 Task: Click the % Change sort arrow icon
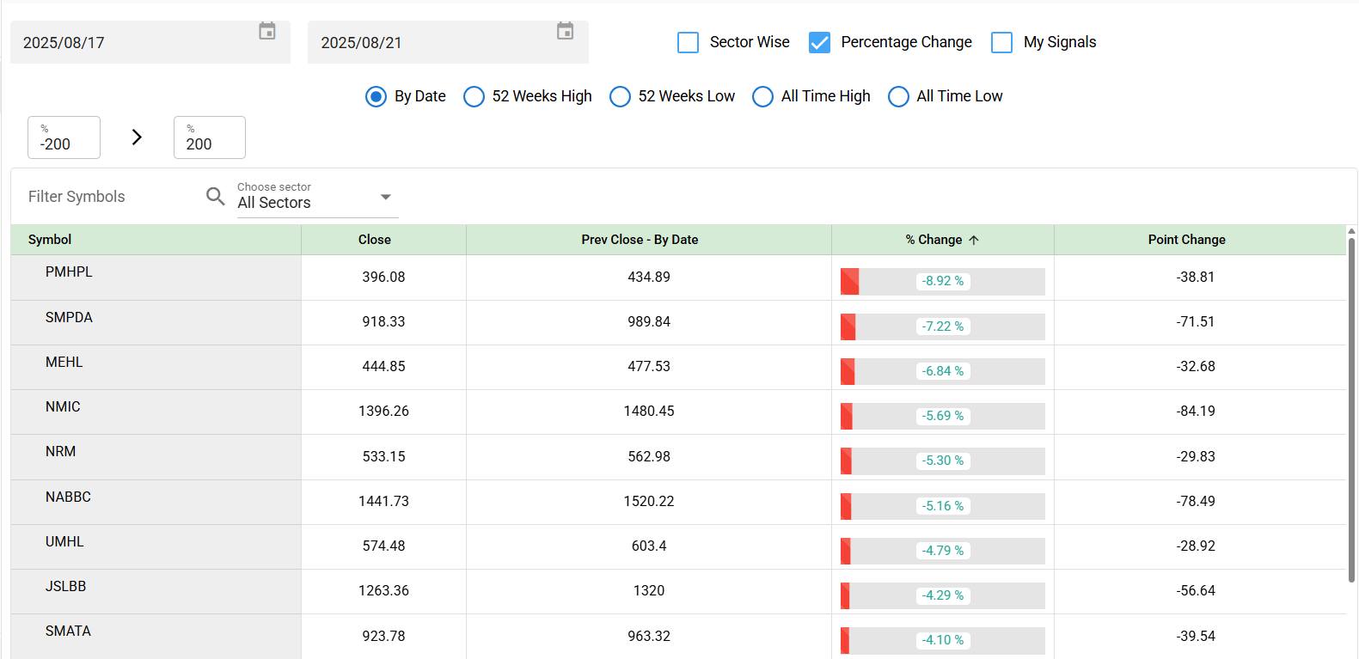click(x=974, y=241)
